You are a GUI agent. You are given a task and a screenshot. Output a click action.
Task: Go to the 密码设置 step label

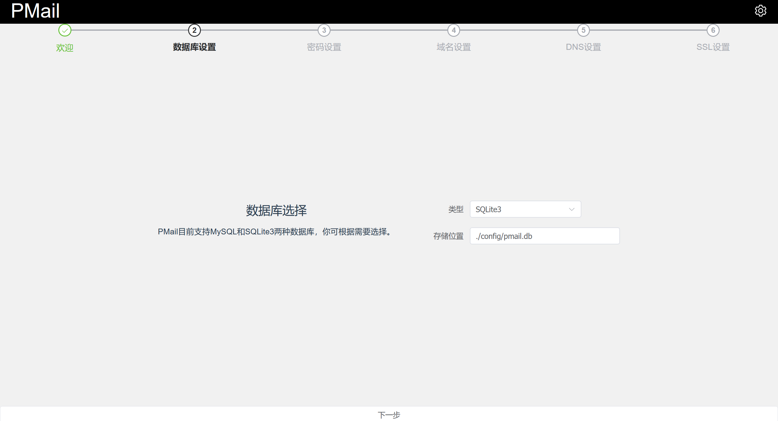click(x=324, y=47)
